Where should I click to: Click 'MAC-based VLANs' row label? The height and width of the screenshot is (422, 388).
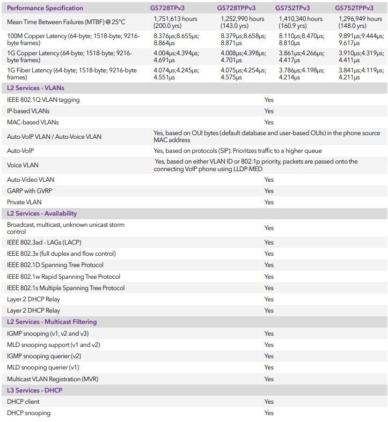click(33, 122)
